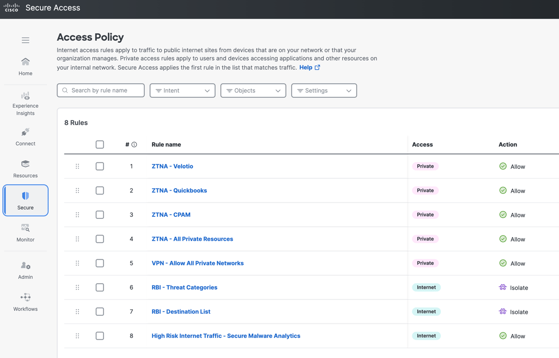Focus the Search by rule name field
Viewport: 559px width, 358px height.
click(100, 90)
